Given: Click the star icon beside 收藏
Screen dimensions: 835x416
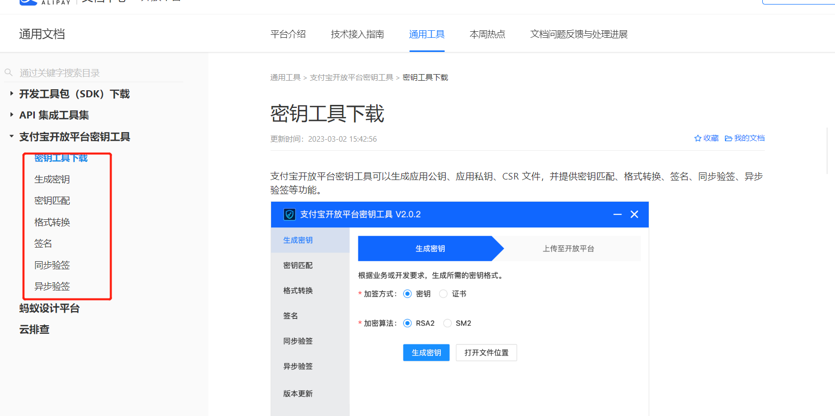Looking at the screenshot, I should click(698, 138).
